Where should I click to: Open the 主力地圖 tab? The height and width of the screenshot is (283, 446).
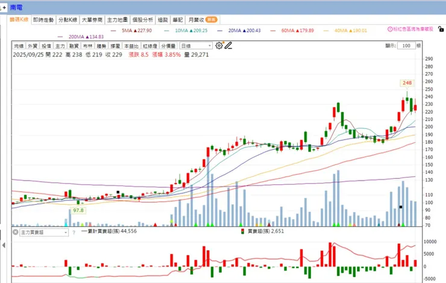[117, 20]
